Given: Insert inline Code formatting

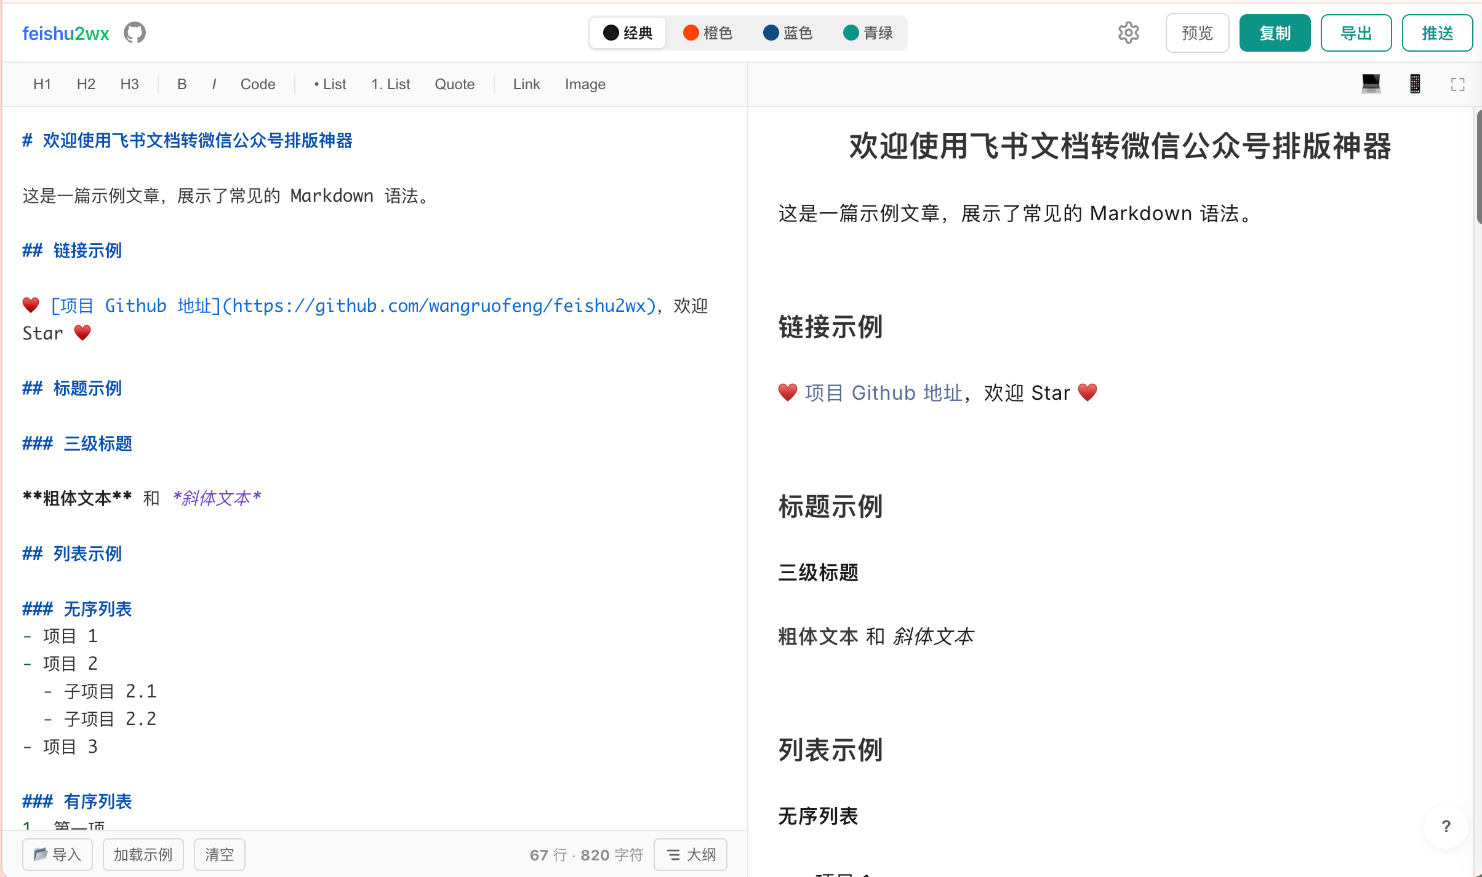Looking at the screenshot, I should coord(257,84).
